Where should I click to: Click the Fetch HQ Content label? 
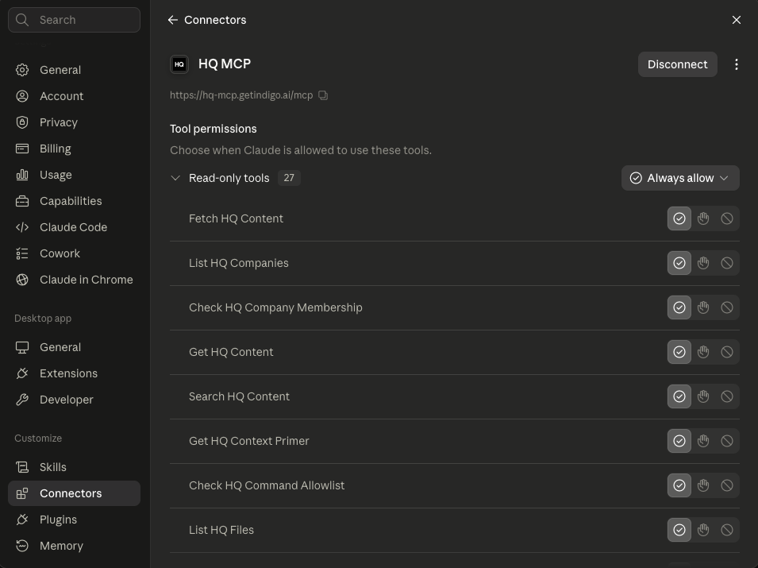point(236,218)
